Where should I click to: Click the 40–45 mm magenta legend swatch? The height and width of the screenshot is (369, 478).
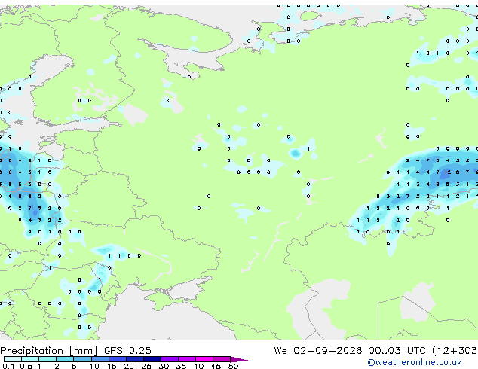coord(204,359)
